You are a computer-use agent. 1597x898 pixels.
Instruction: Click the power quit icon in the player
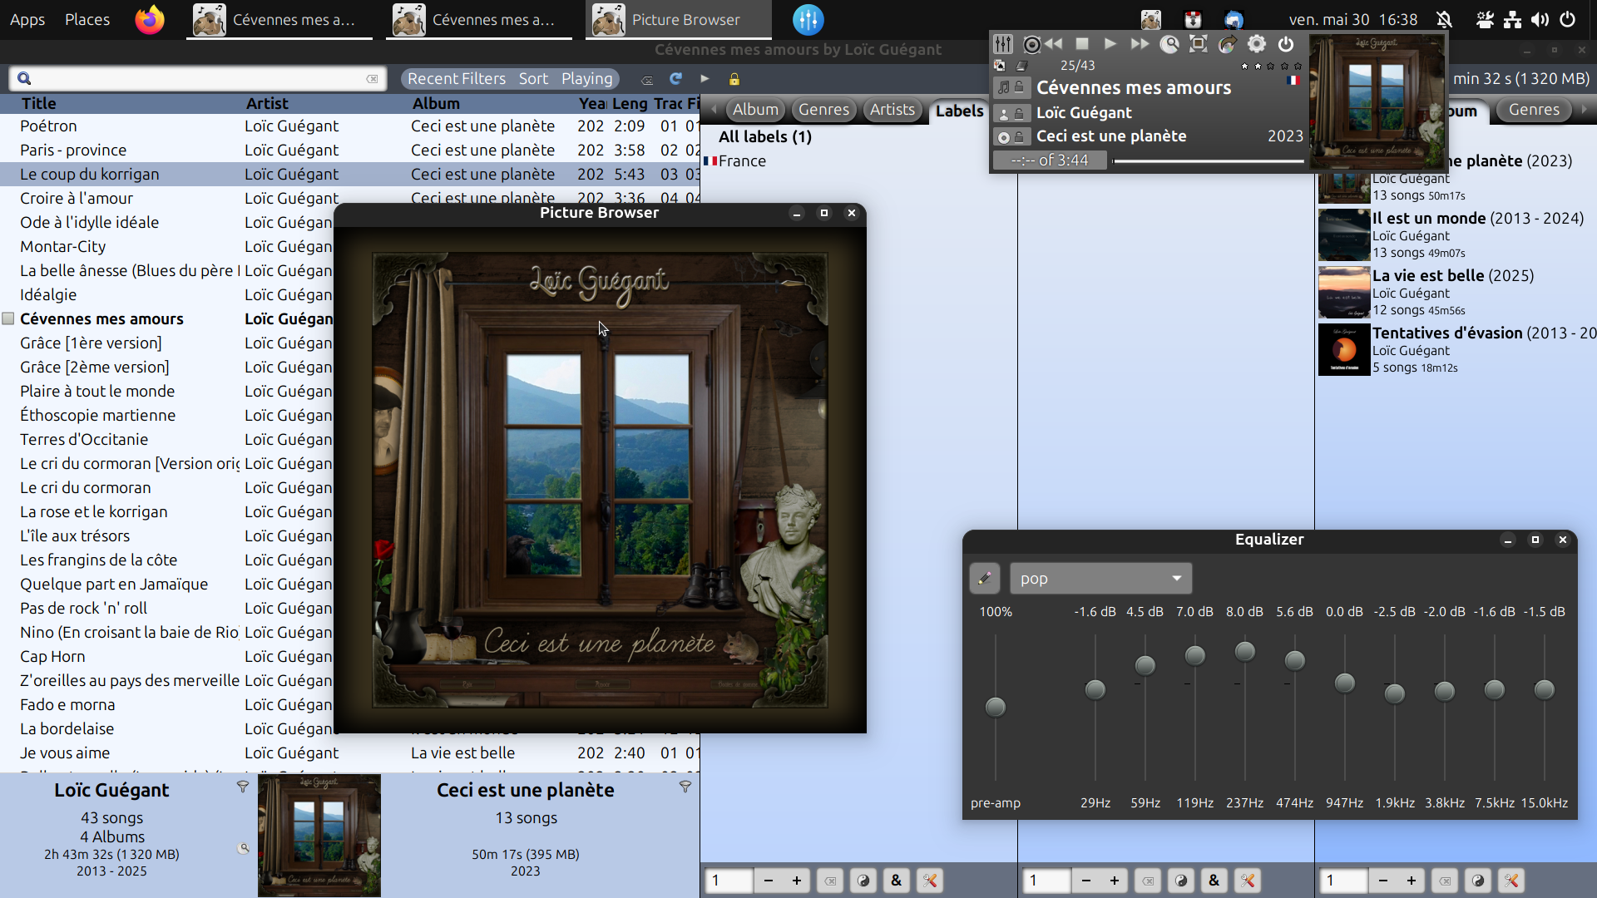pos(1286,44)
